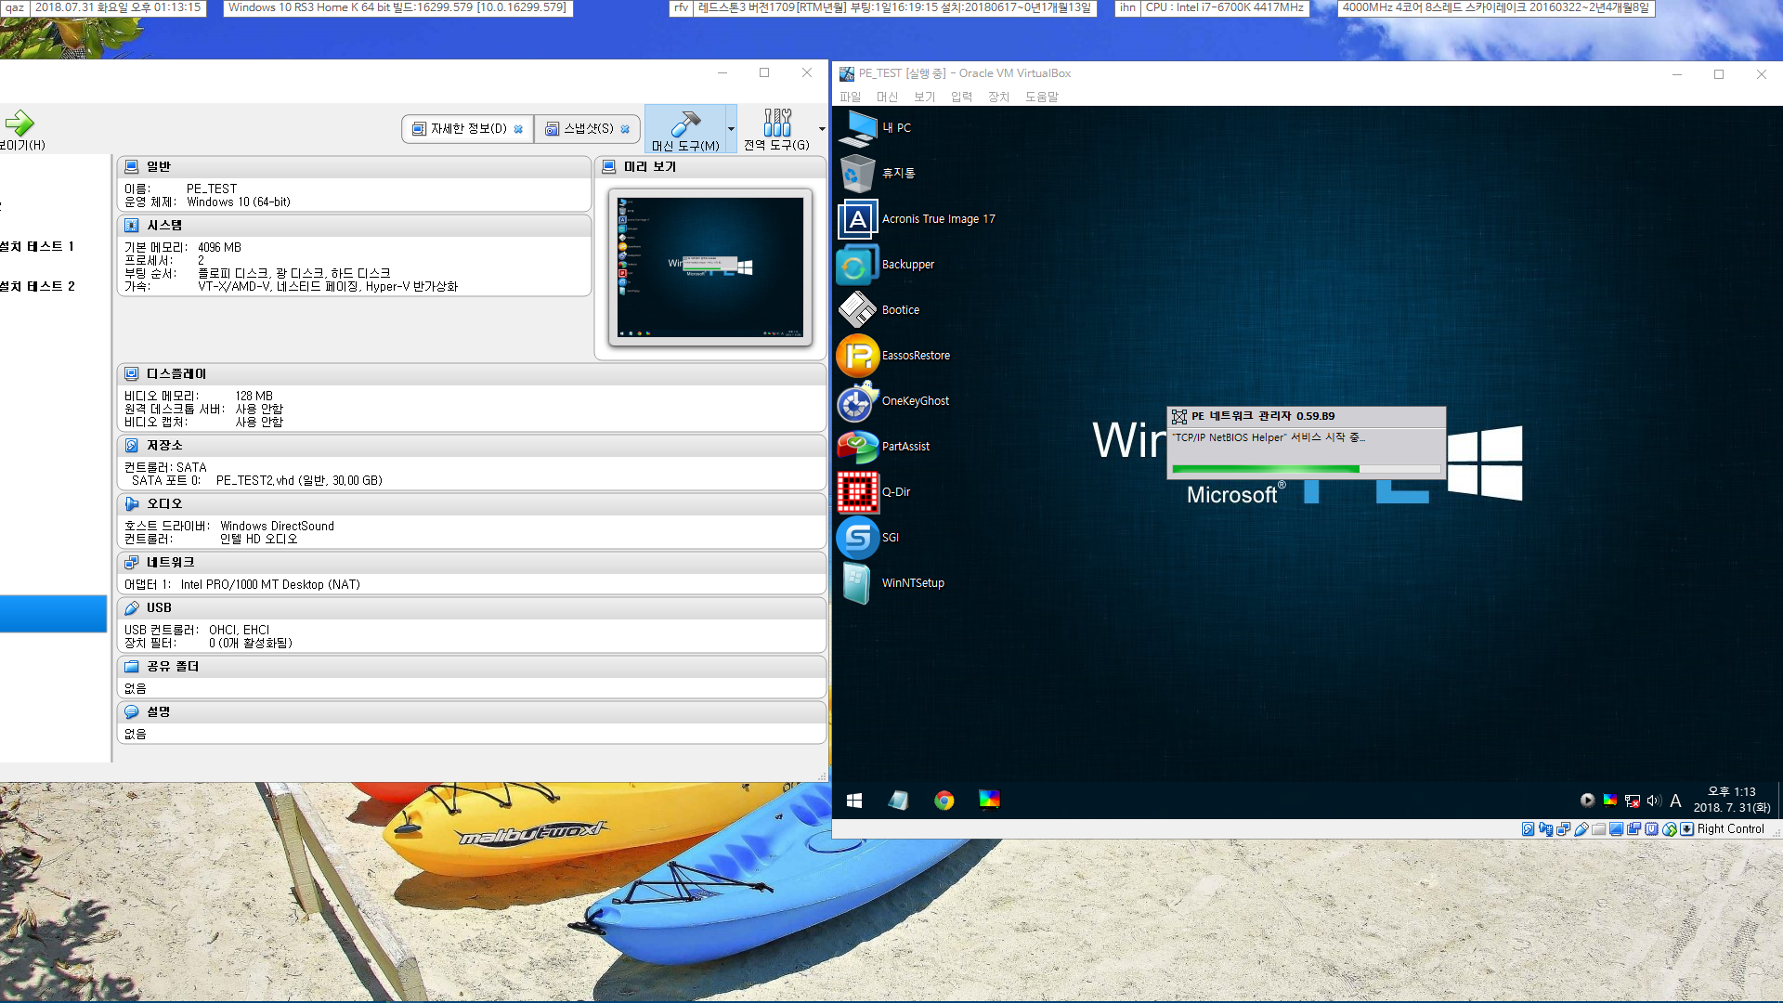The width and height of the screenshot is (1783, 1003).
Task: Click the Network (네트워크) section header
Action: click(x=472, y=562)
